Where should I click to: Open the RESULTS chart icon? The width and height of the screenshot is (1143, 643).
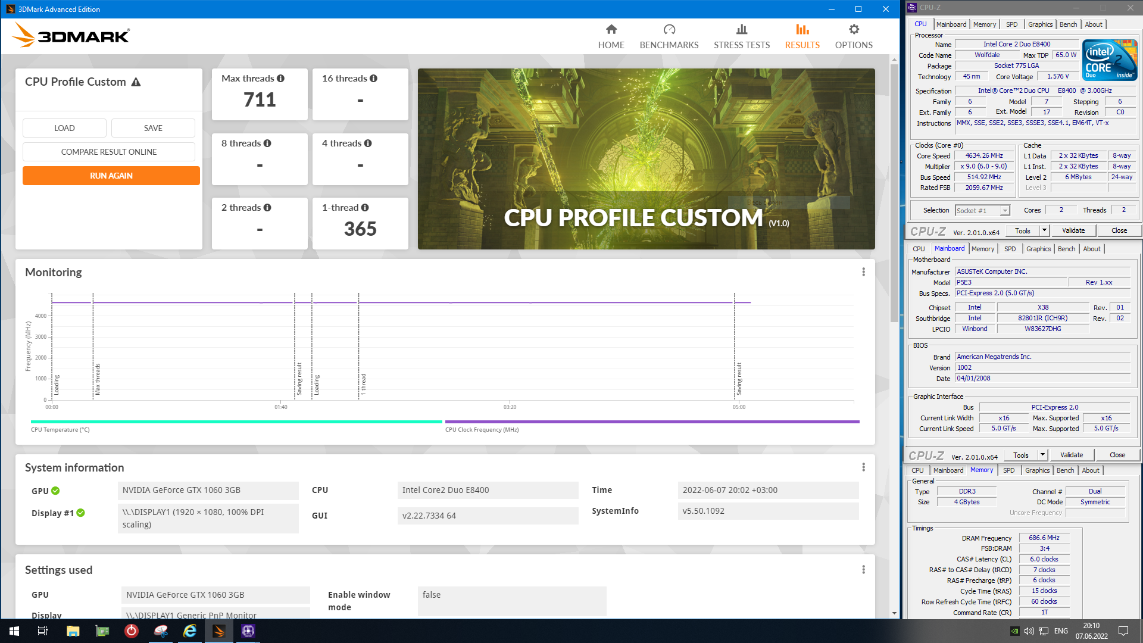pos(802,30)
